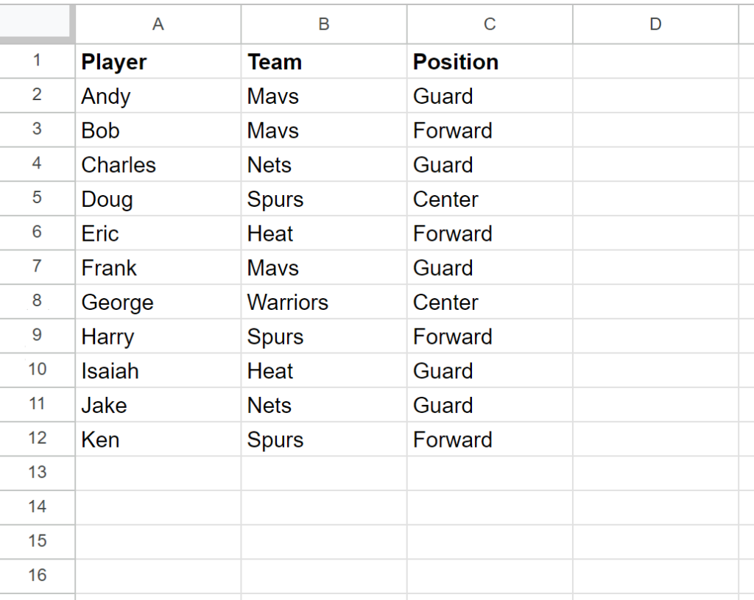Select column header A
The width and height of the screenshot is (754, 600).
tap(158, 24)
